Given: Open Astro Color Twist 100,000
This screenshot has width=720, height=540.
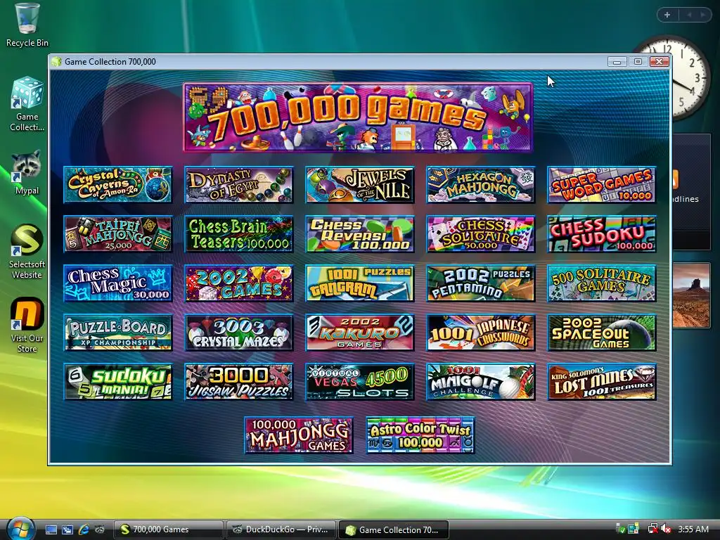Looking at the screenshot, I should click(x=420, y=435).
